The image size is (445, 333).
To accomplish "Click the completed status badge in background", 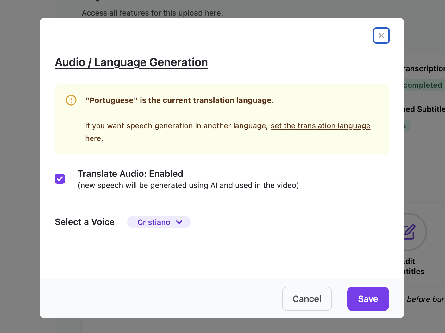I will [423, 85].
